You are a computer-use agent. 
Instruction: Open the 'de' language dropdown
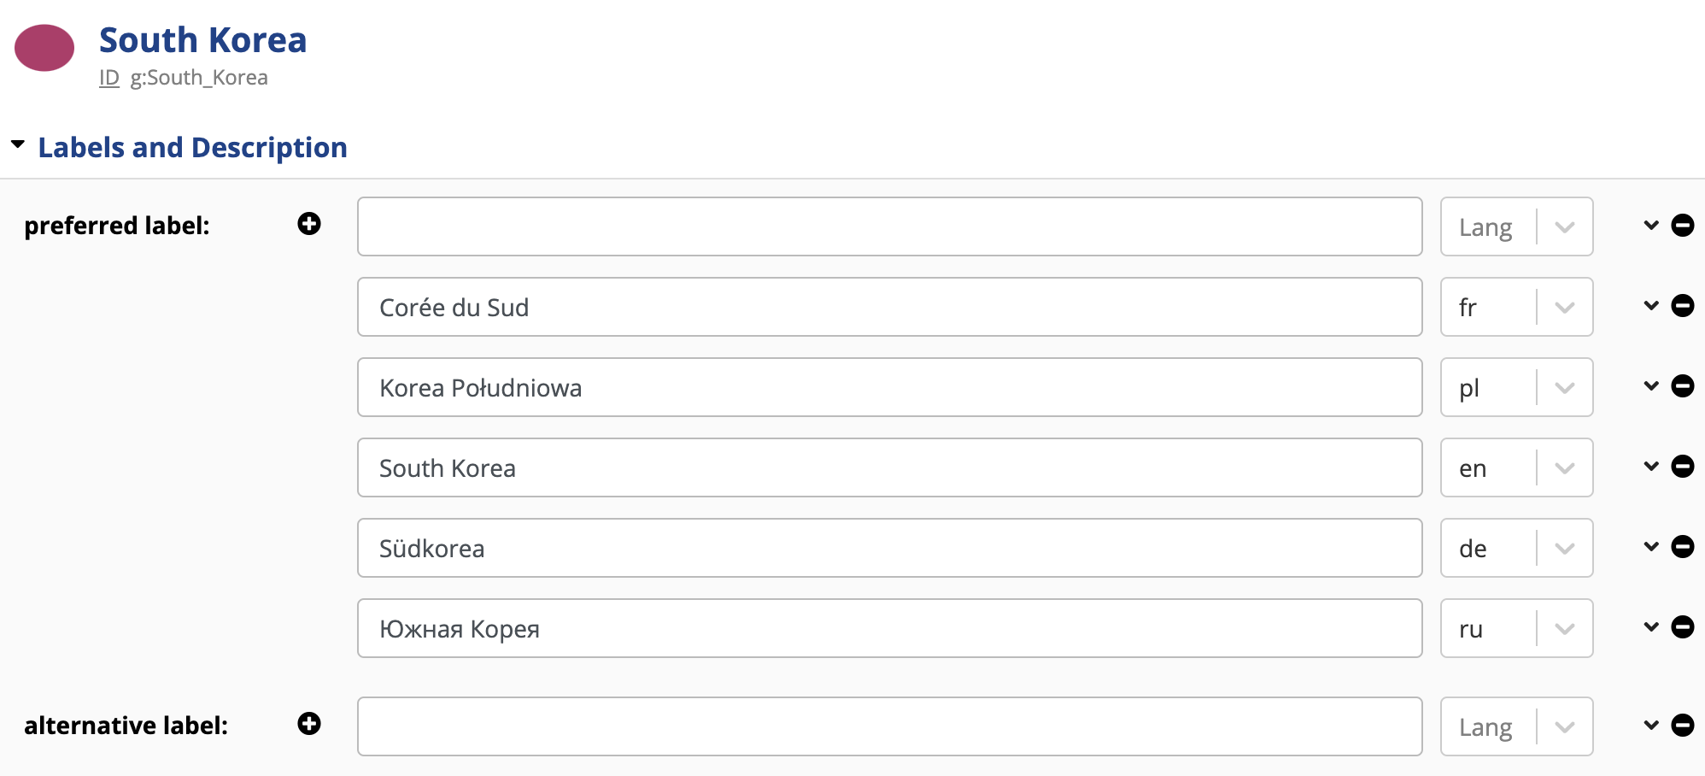[x=1564, y=549]
